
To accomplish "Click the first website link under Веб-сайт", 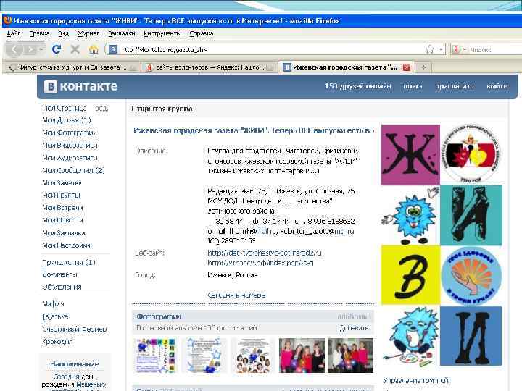I will (265, 253).
